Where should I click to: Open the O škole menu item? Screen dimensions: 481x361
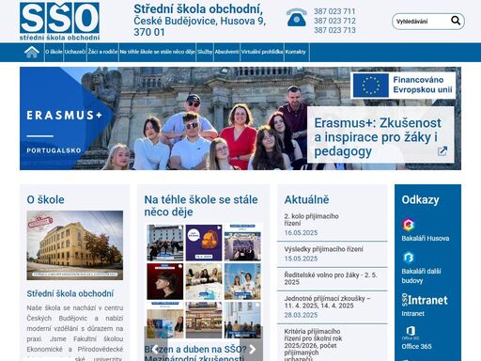54,52
